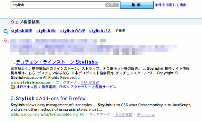202x122 pixels.
Task: Open the 44人が登録 bookmark link
Action: tap(90, 82)
